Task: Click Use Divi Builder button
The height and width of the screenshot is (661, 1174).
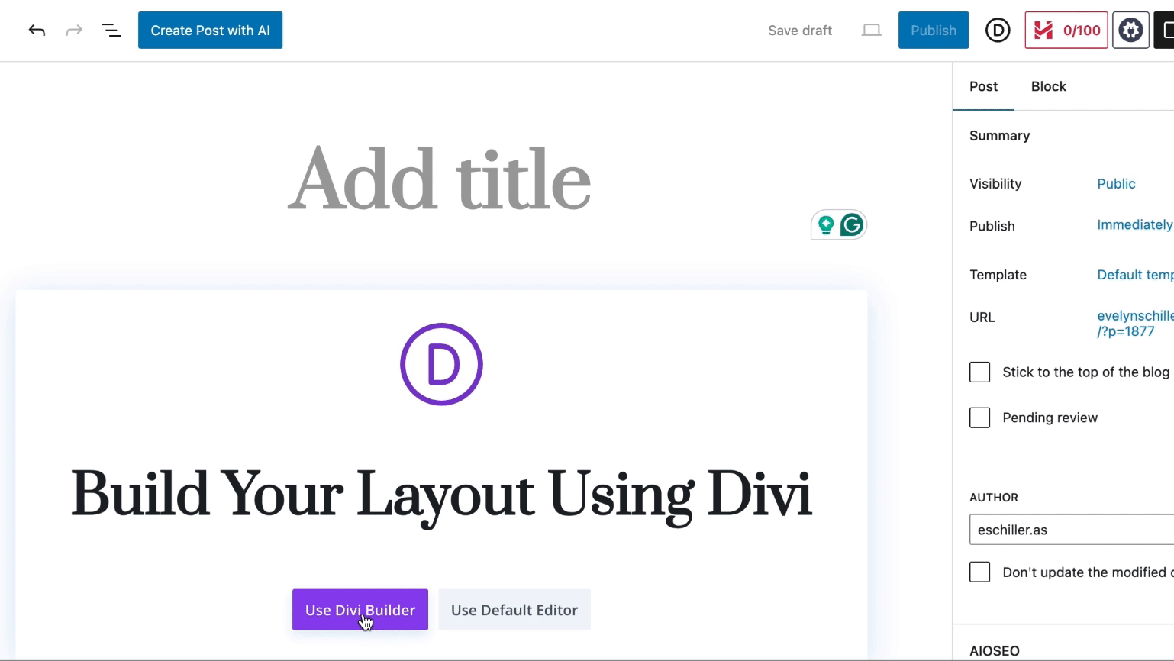Action: tap(360, 610)
